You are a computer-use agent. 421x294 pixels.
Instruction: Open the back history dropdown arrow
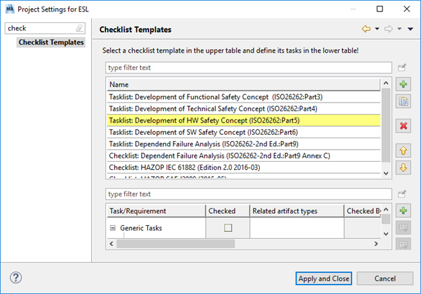tap(376, 30)
